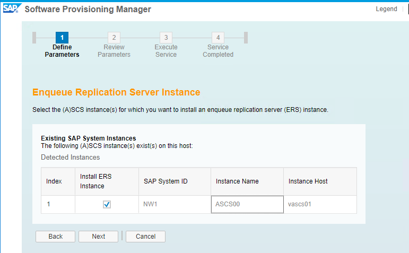Click the Detected Instances label

(70, 158)
